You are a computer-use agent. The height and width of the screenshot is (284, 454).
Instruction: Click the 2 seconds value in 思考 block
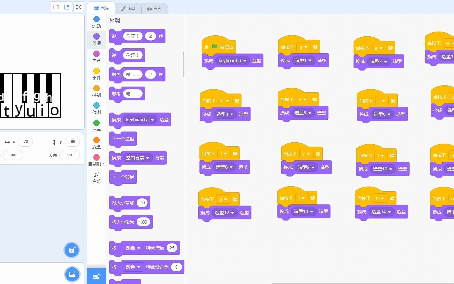click(150, 75)
